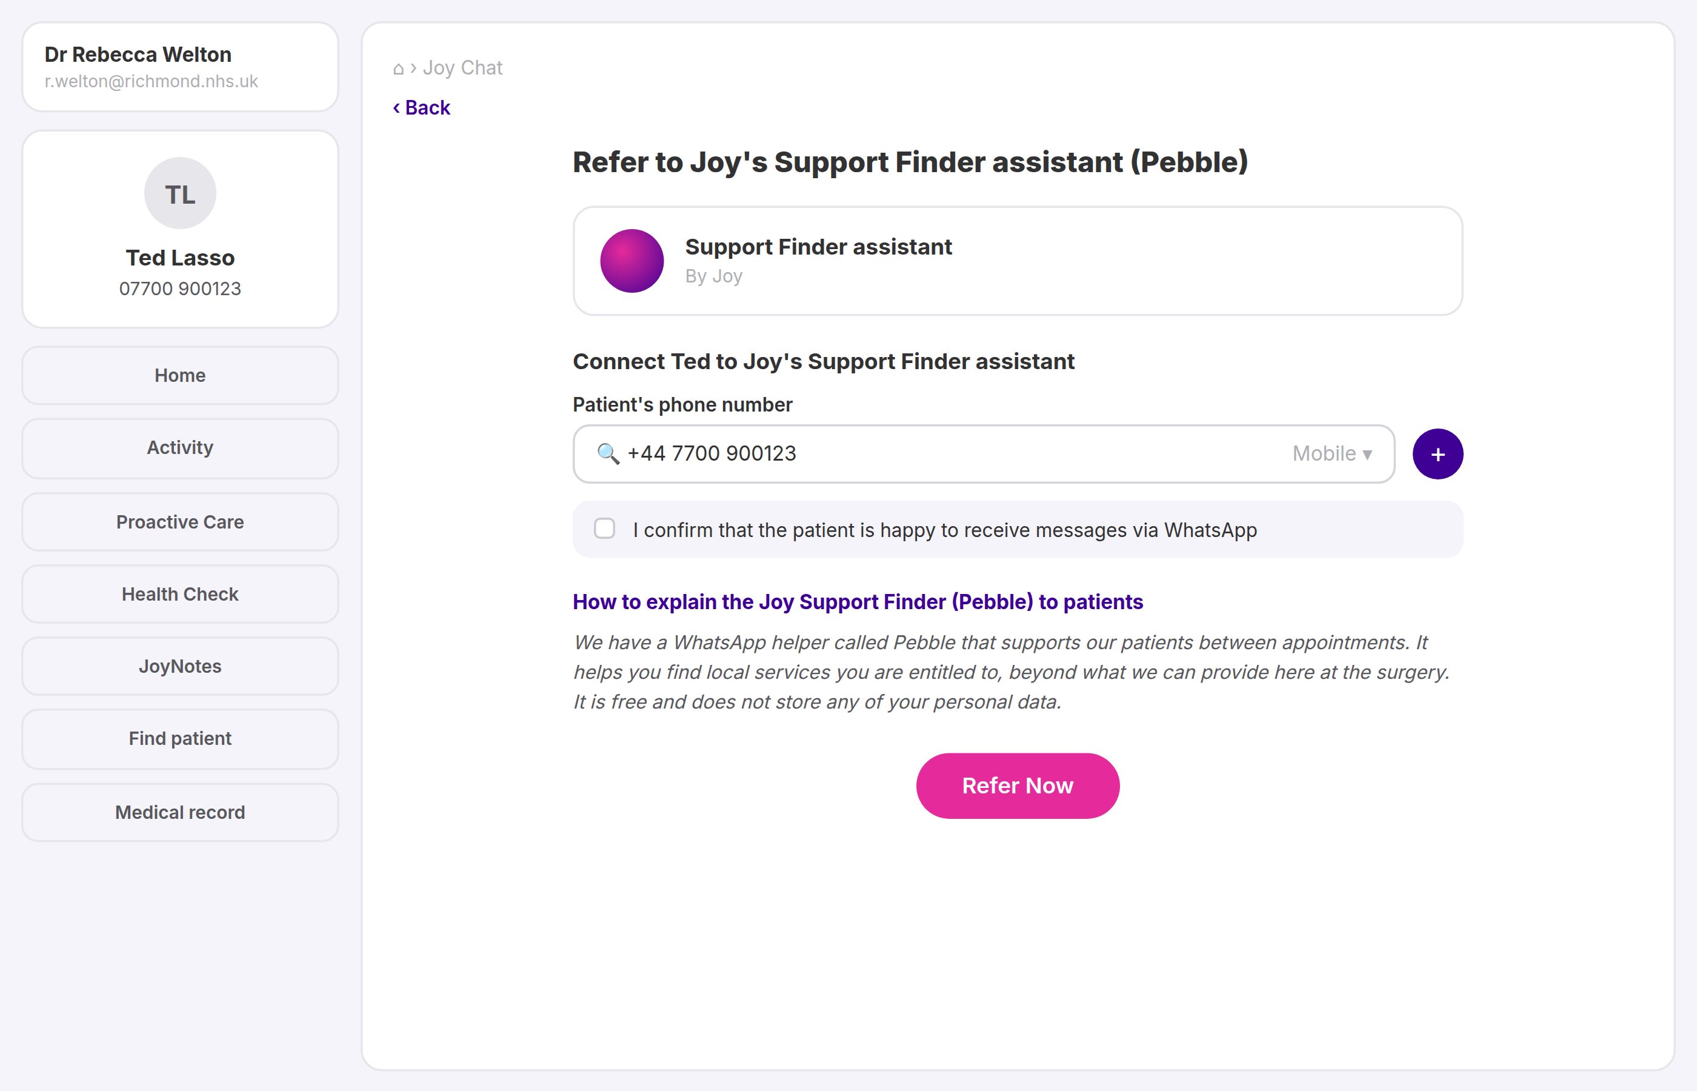Screen dimensions: 1697x1091
Task: Click the patient number 07700 900123
Action: click(180, 289)
